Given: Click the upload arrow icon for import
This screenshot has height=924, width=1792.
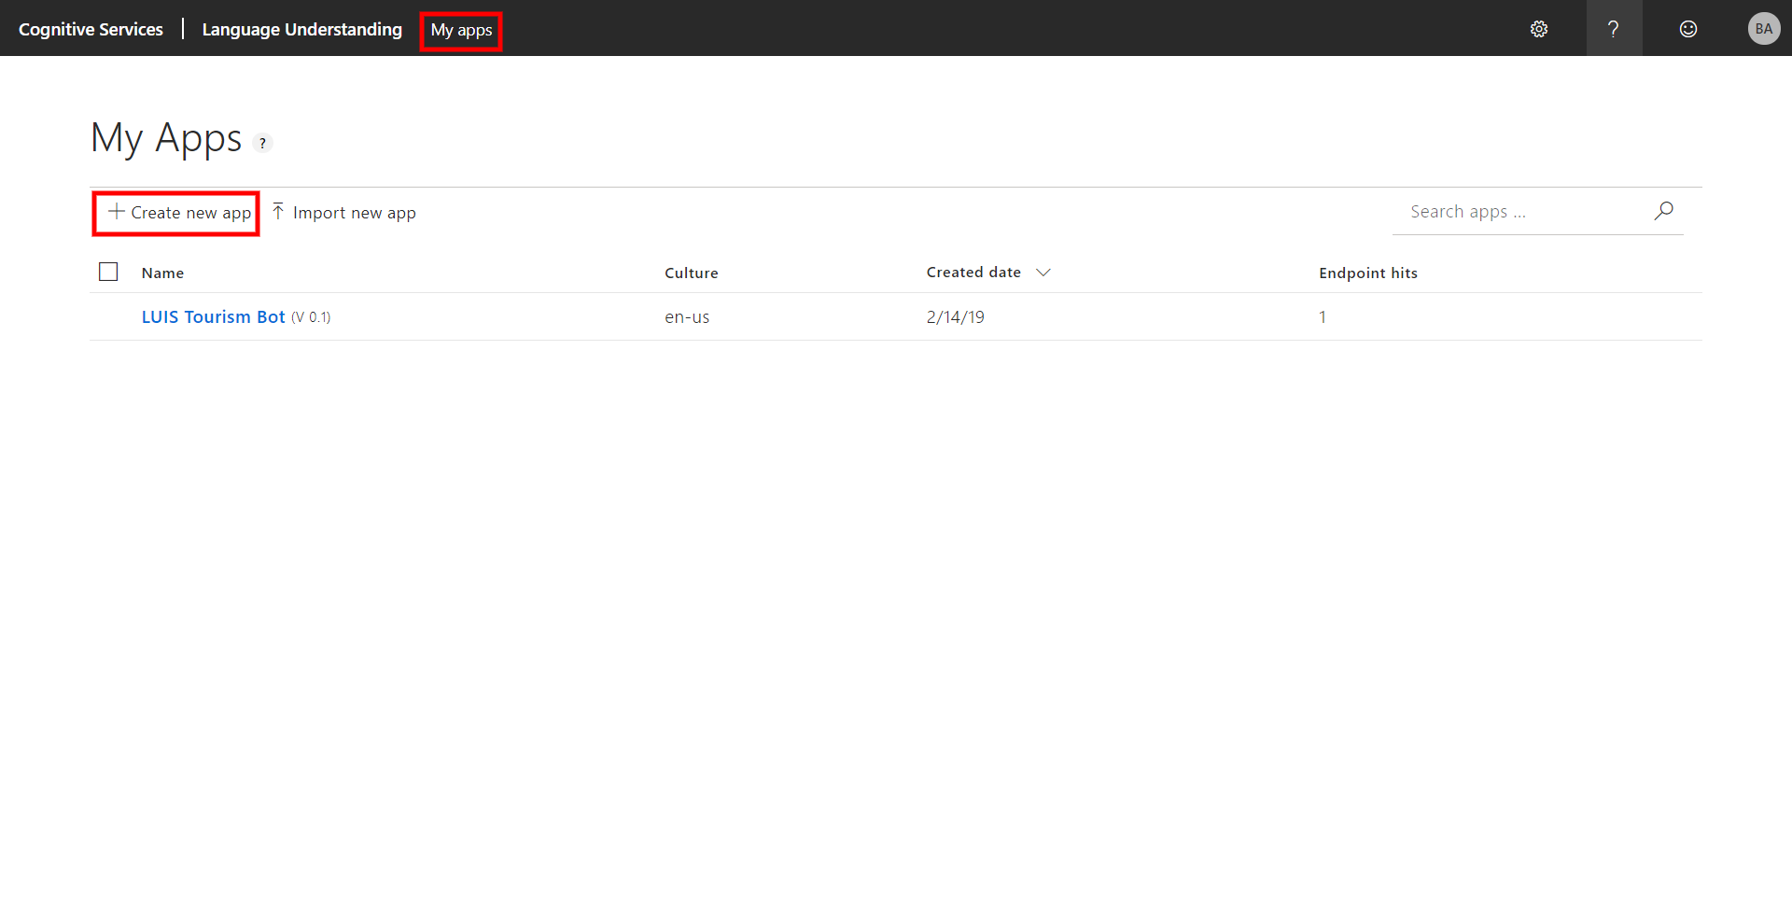Looking at the screenshot, I should [278, 212].
